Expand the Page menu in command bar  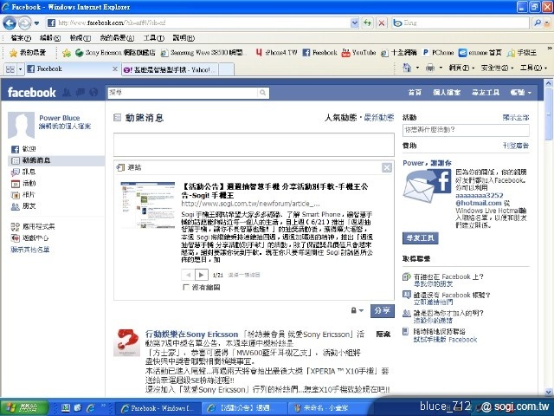click(x=461, y=68)
